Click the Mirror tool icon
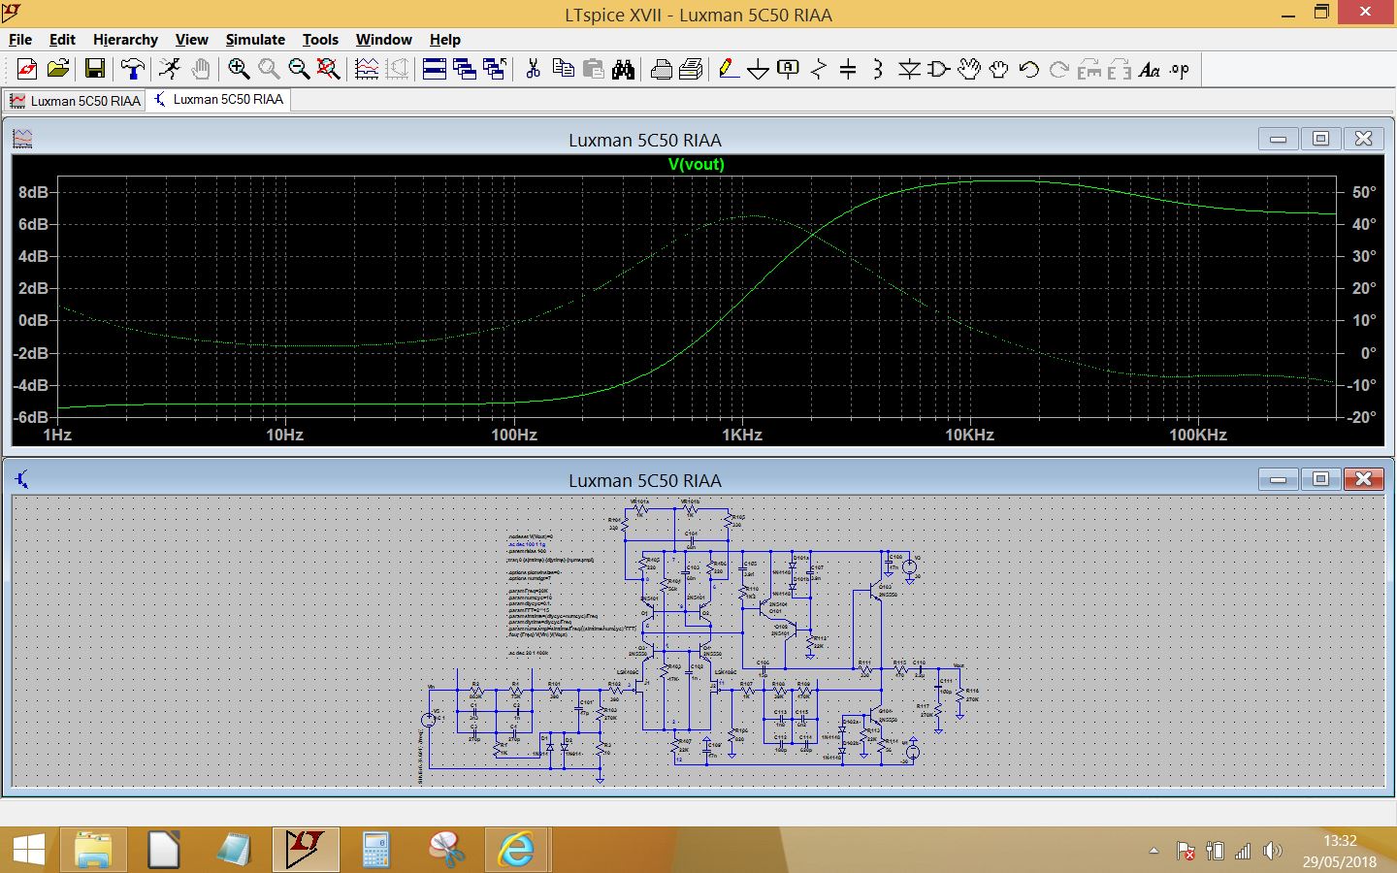 1120,69
